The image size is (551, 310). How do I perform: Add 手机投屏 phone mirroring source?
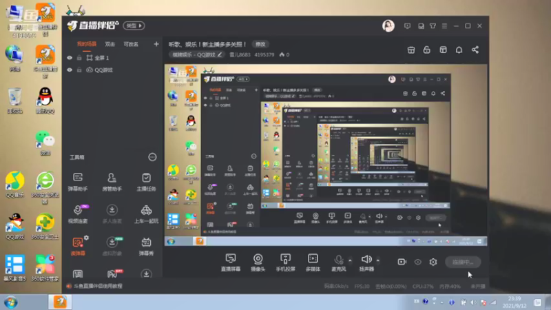285,262
